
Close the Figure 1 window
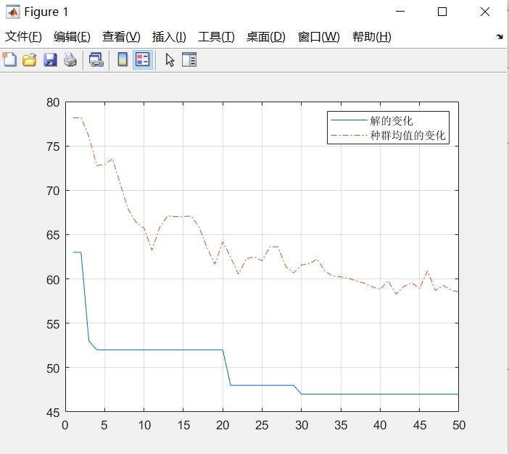point(485,12)
